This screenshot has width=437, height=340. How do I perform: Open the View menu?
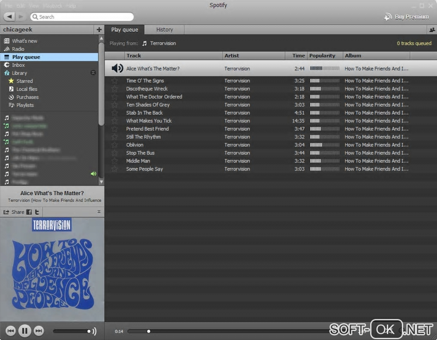tap(34, 6)
